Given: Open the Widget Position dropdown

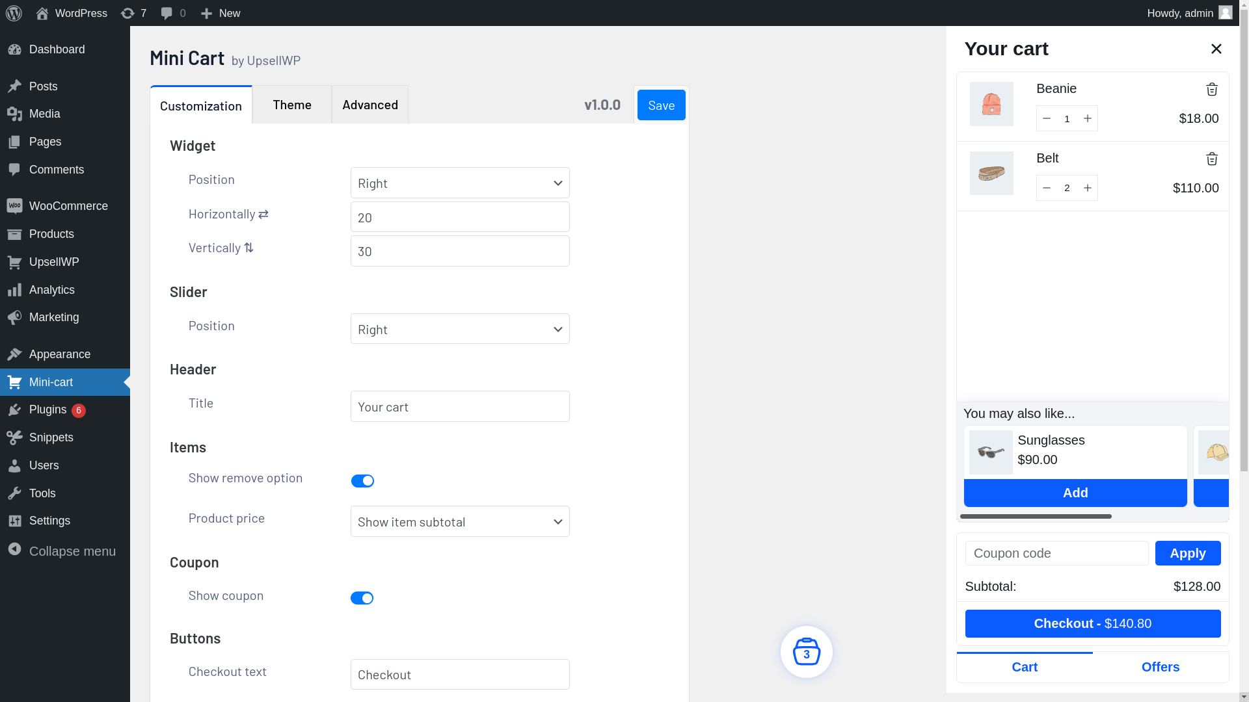Looking at the screenshot, I should (460, 183).
